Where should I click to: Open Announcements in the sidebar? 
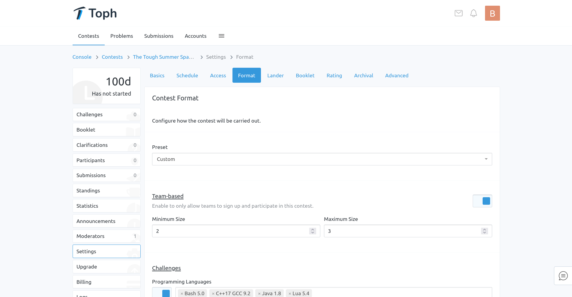point(106,221)
